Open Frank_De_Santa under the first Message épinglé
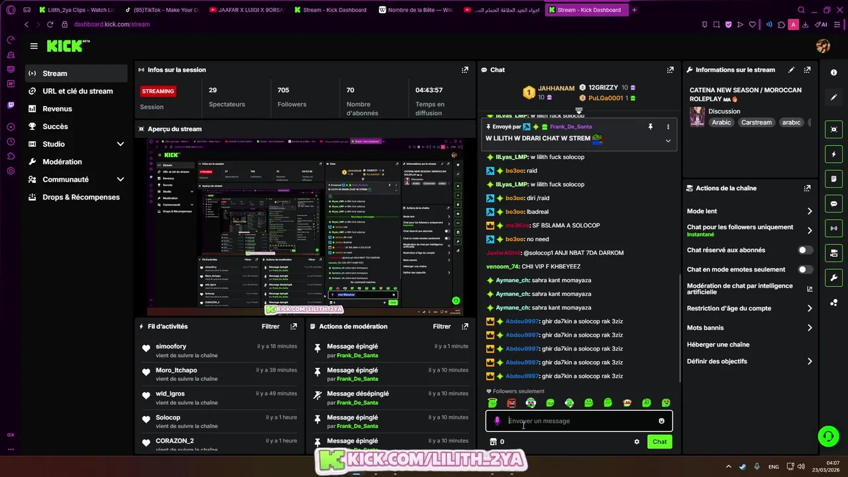 (x=357, y=356)
